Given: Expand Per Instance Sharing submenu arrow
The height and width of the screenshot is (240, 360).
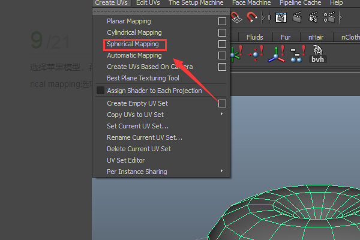Looking at the screenshot, I should click(x=221, y=170).
